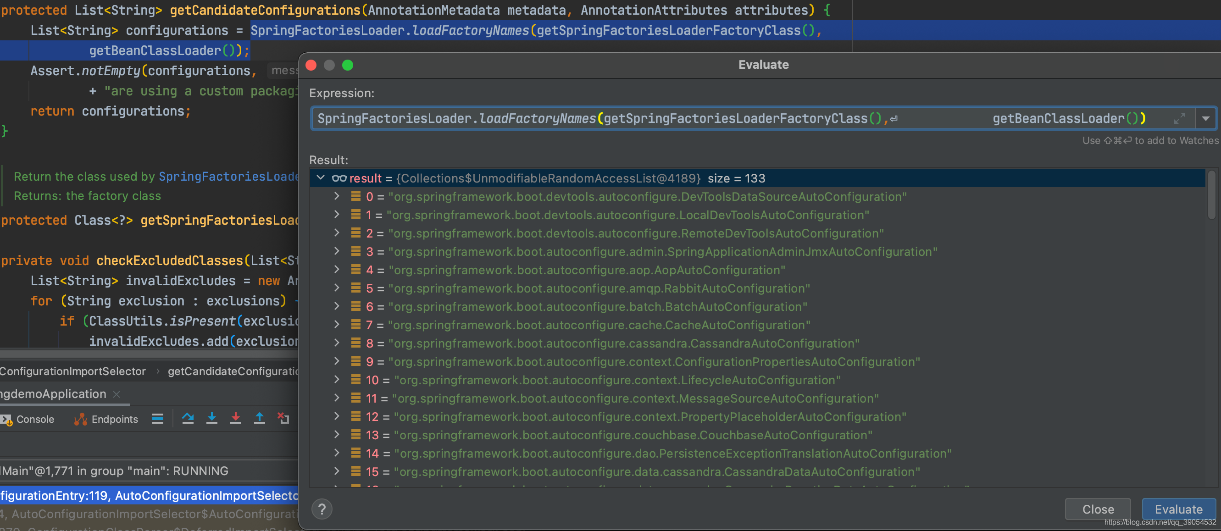Select element 8 CassandraAutoConfiguration row

(757, 343)
